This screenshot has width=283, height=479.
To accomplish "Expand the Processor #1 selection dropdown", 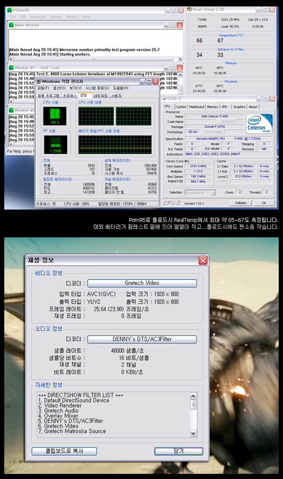I will coord(213,192).
